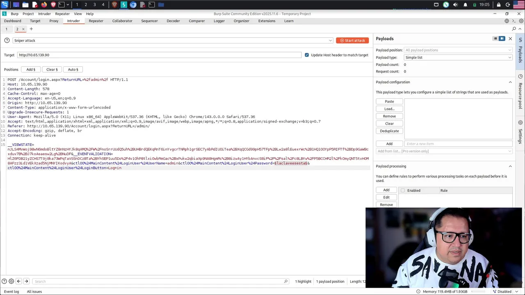Click the search magnifier near tab row
Image resolution: width=525 pixels, height=295 pixels.
point(514,29)
